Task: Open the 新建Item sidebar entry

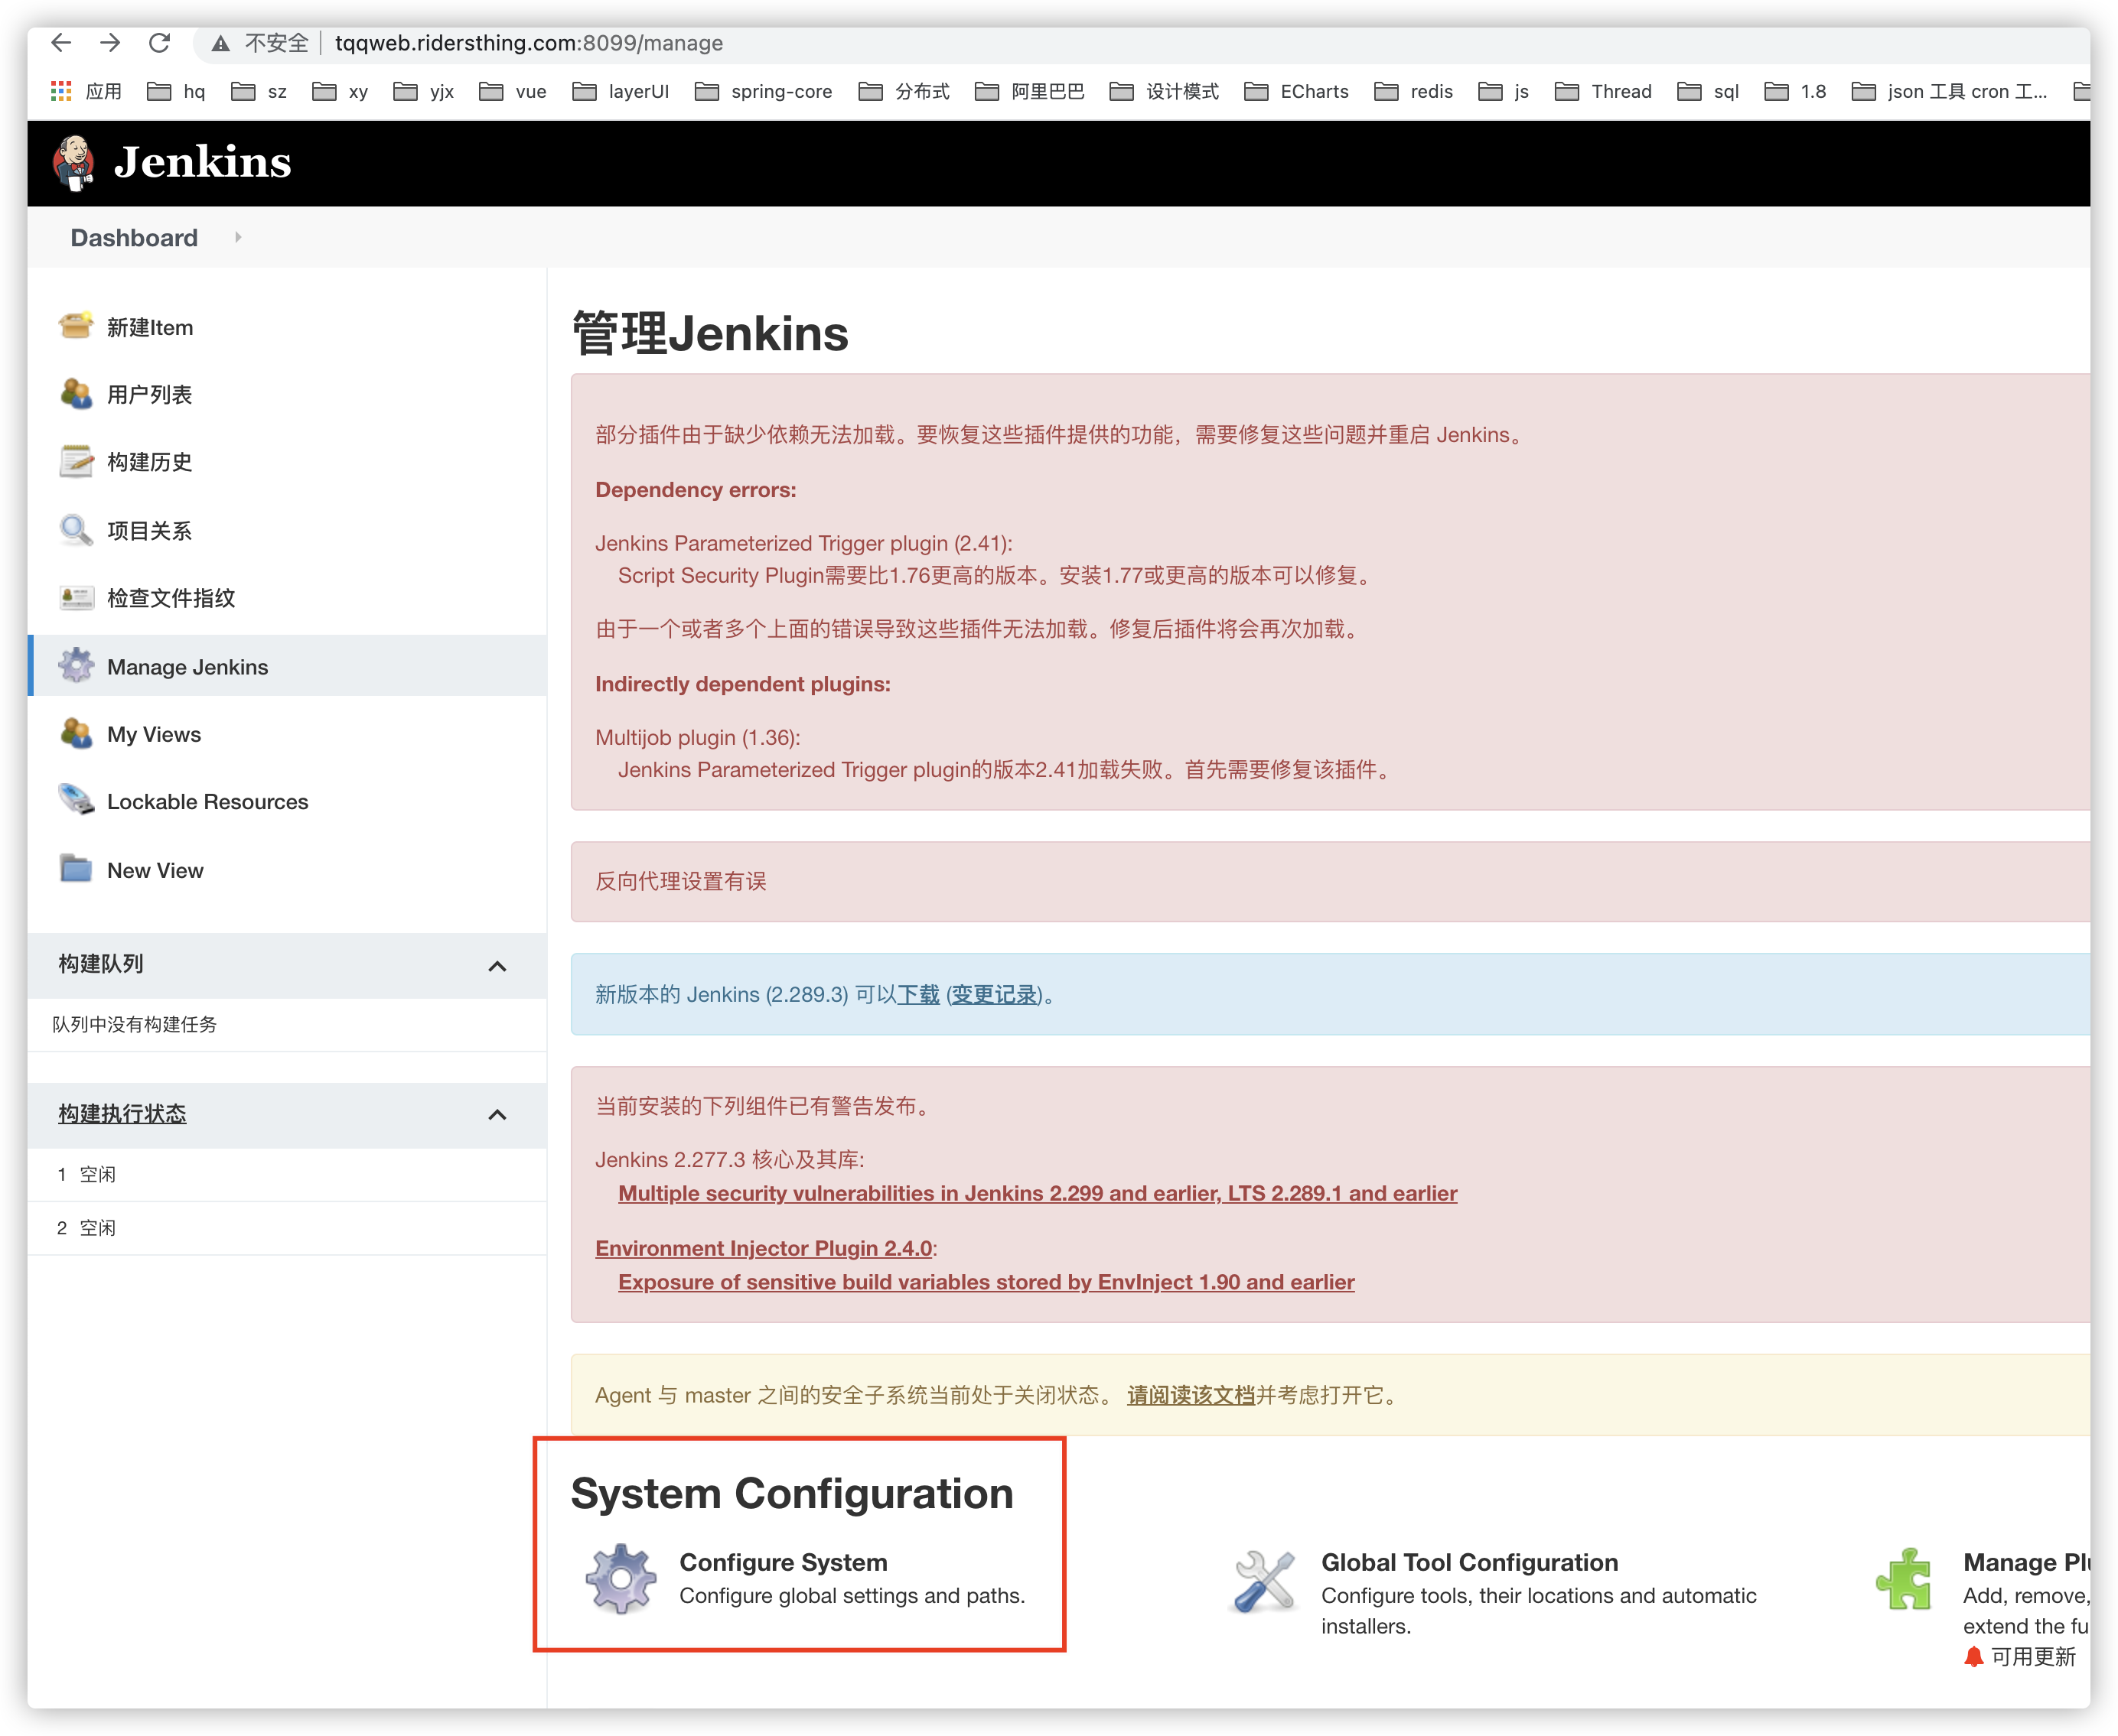Action: coord(150,327)
